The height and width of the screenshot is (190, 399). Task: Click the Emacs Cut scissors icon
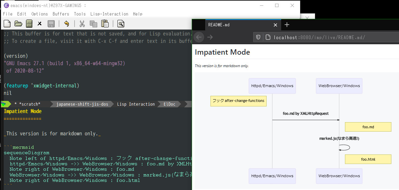[x=82, y=24]
